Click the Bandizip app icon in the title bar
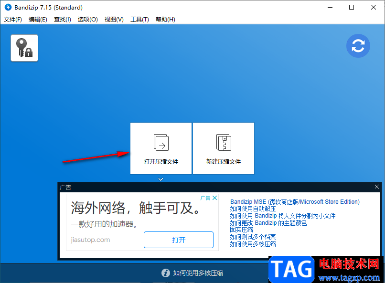This screenshot has height=283, width=385. tap(8, 7)
